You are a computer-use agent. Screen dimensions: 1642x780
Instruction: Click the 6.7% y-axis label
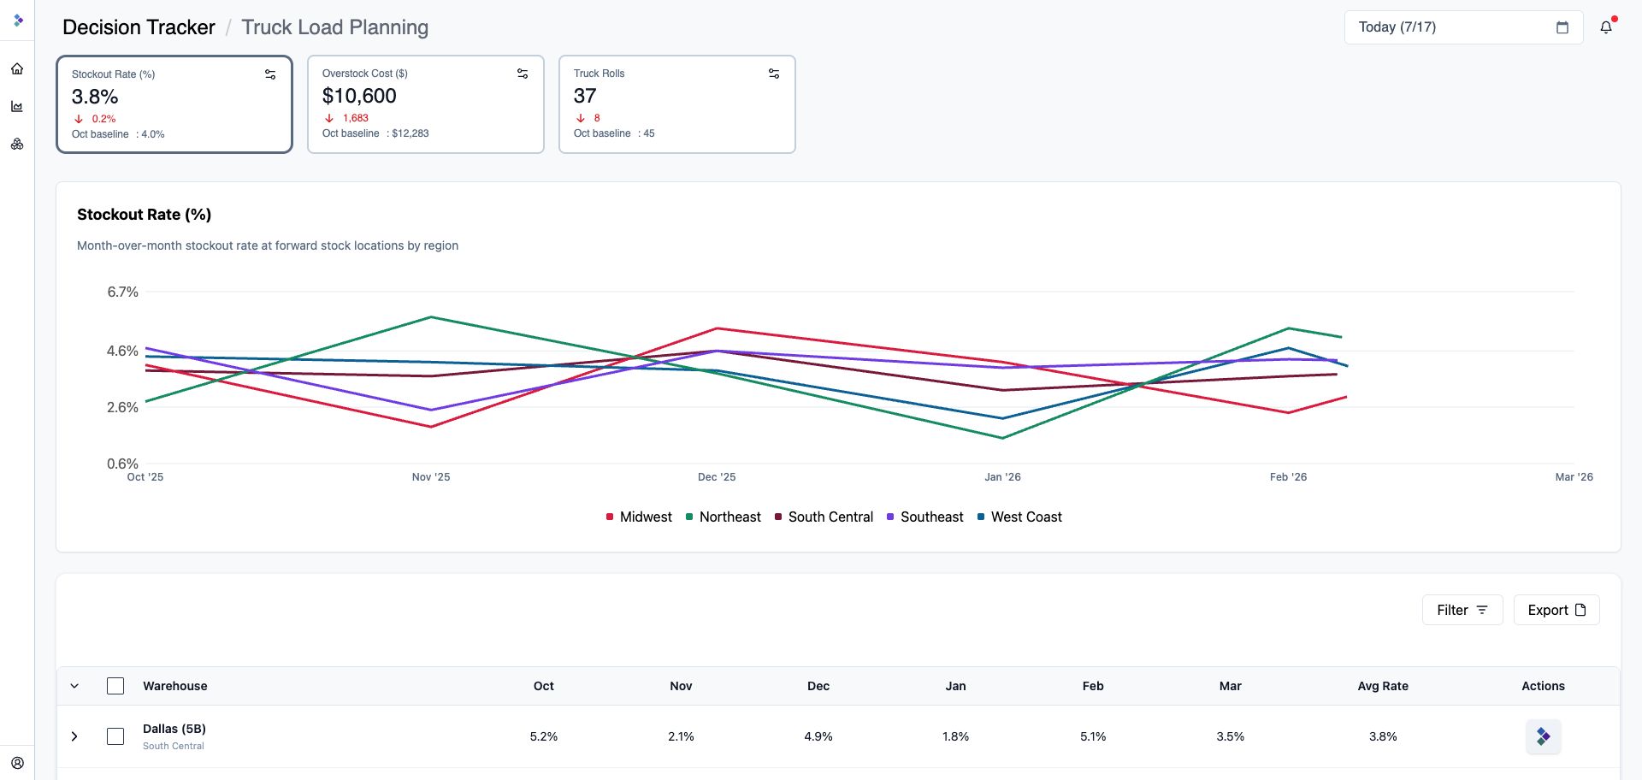122,292
